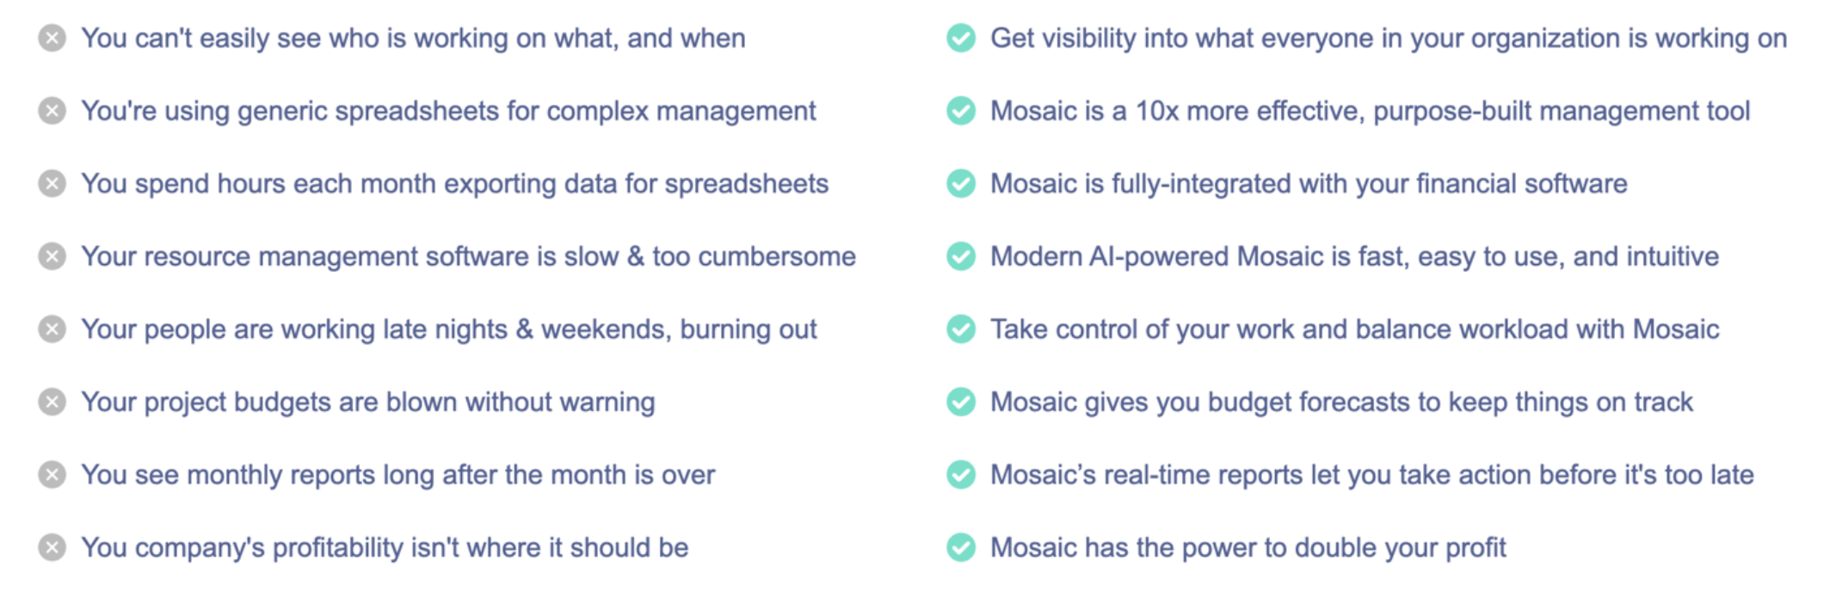Viewport: 1836px width, 597px height.
Task: Click green checkmark next to budget forecasts line
Action: (961, 402)
